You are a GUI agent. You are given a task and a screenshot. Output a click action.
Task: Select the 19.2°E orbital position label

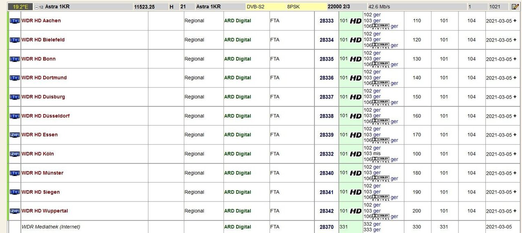tap(20, 7)
